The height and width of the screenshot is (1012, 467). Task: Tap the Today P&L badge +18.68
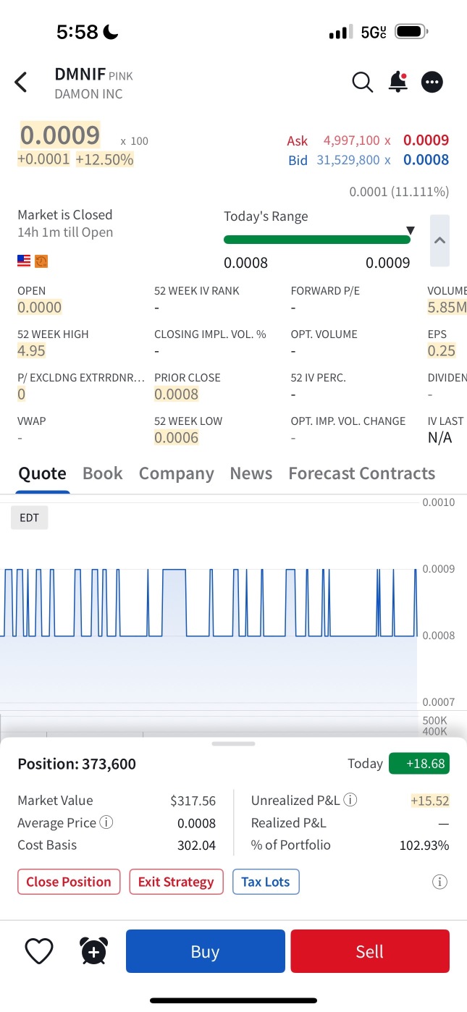coord(419,764)
